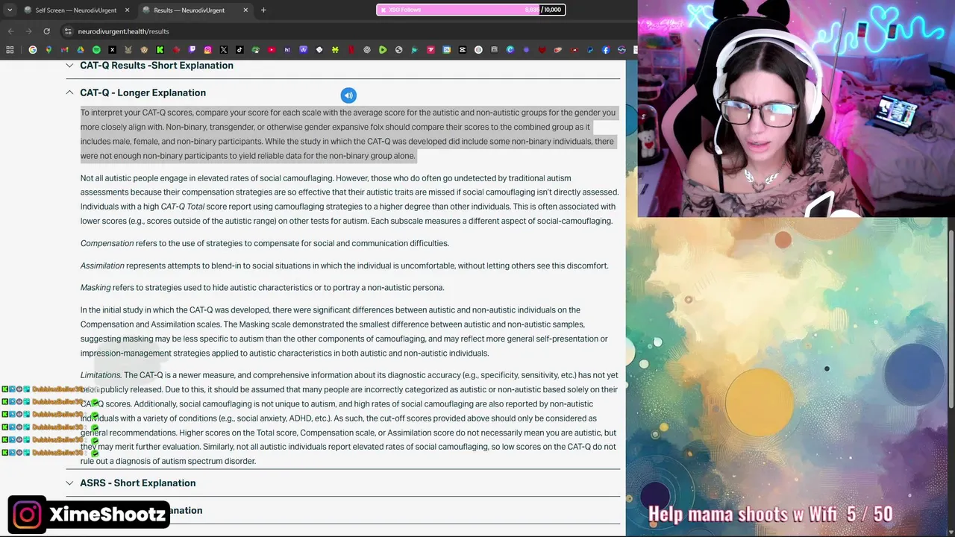Click the page vertical scrollbar

click(x=951, y=319)
